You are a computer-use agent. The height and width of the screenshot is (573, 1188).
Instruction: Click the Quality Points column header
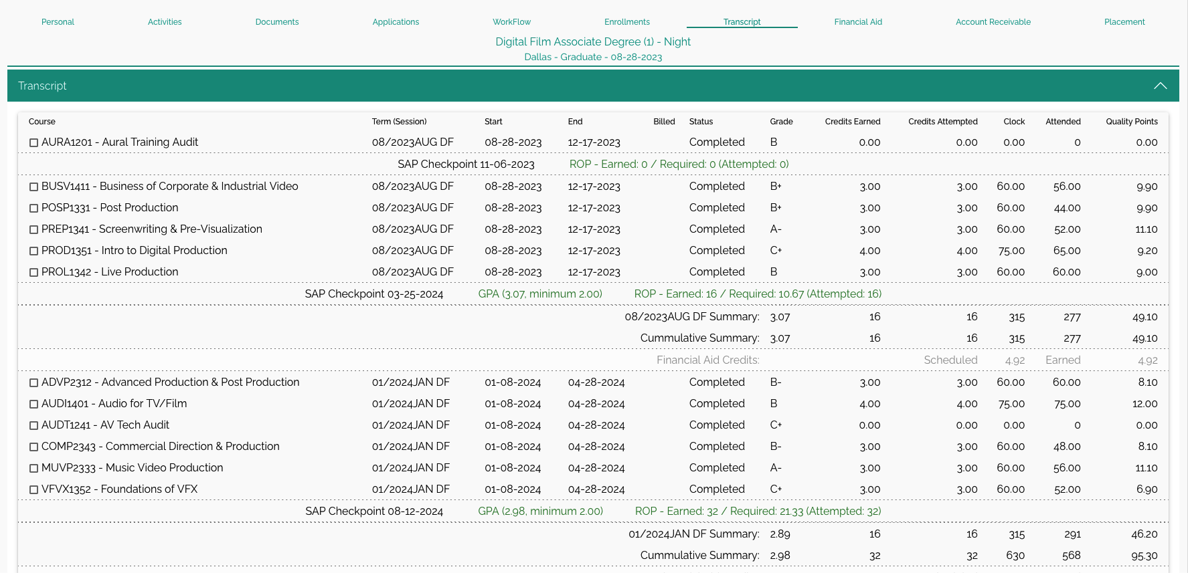click(x=1131, y=122)
